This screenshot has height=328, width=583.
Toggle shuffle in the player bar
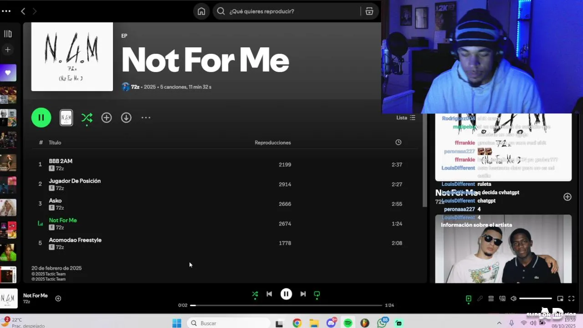(255, 294)
